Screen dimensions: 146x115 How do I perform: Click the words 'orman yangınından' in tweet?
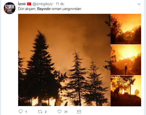pyautogui.click(x=66, y=9)
